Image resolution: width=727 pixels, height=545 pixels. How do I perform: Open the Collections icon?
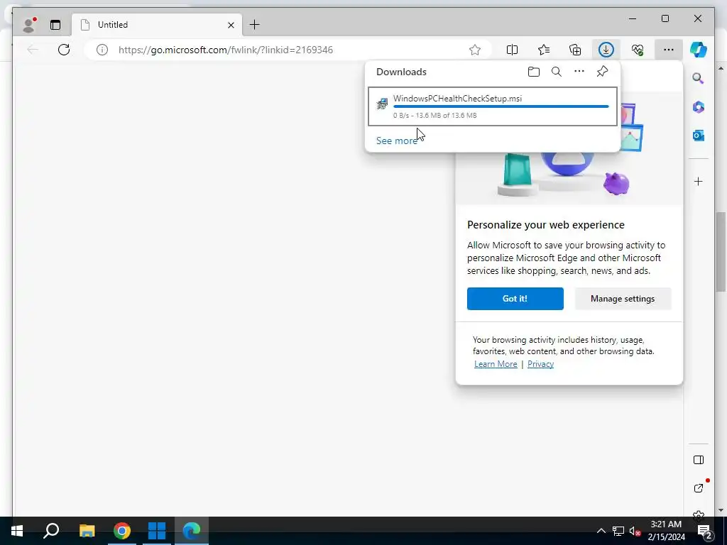[x=575, y=50]
